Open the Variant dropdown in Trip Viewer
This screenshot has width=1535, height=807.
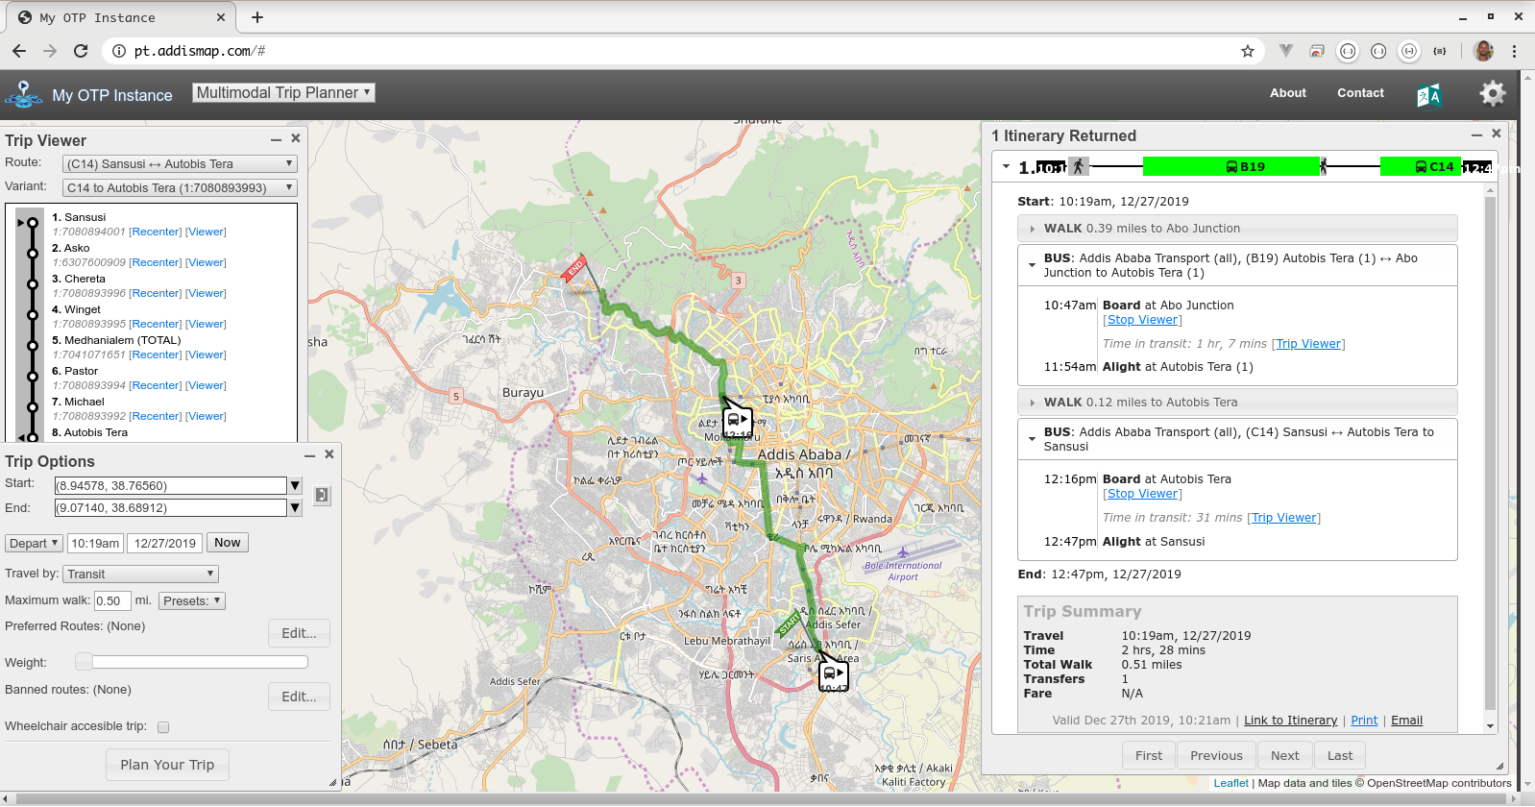(180, 188)
